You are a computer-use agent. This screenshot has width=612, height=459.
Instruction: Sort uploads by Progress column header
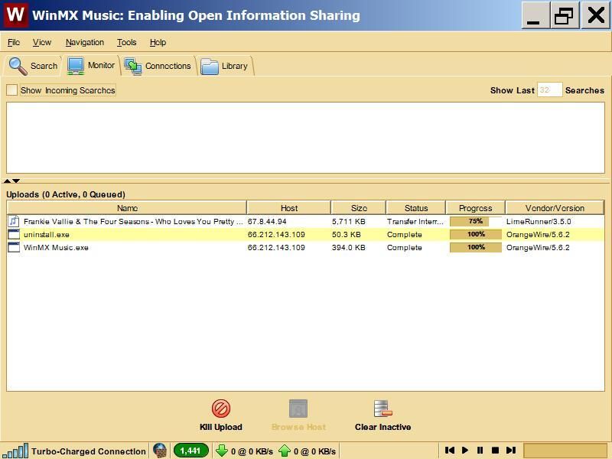pyautogui.click(x=475, y=208)
